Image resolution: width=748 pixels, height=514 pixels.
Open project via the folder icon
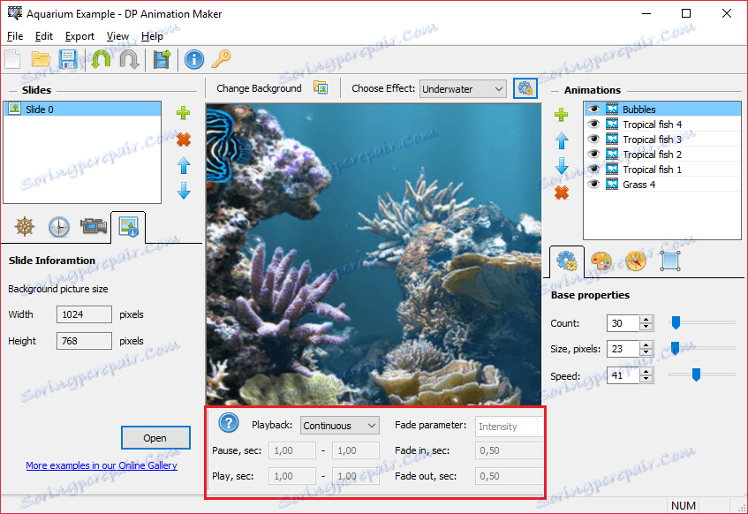[x=41, y=60]
